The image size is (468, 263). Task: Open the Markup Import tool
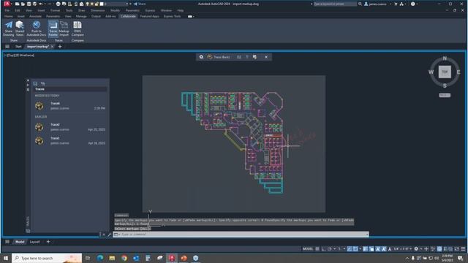point(64,29)
